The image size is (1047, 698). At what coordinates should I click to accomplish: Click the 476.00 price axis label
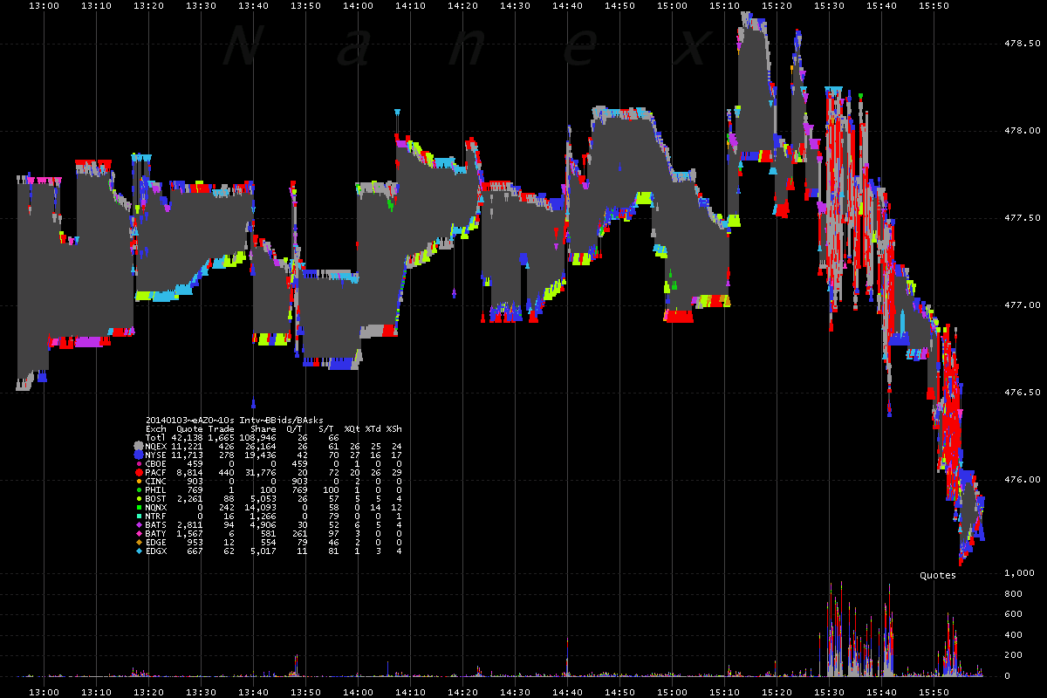coord(1020,479)
